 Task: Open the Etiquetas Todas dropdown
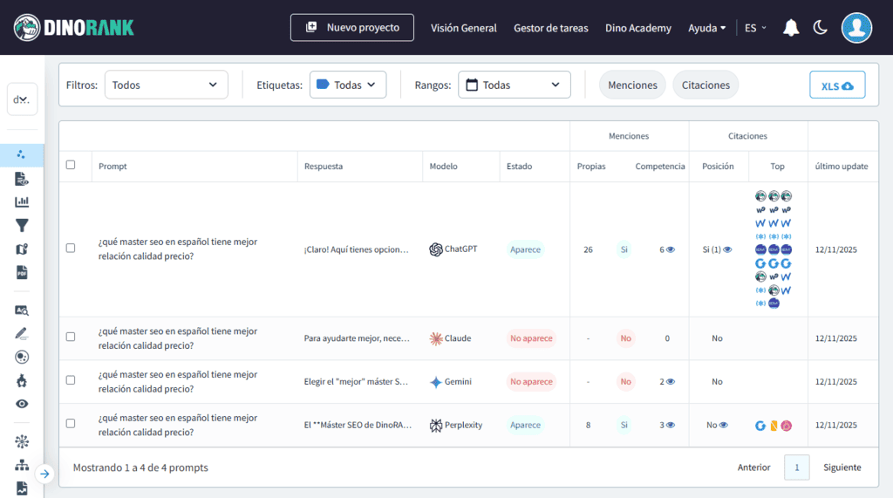[x=348, y=85]
